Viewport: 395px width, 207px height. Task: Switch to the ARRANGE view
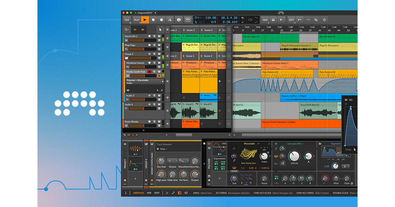pos(139,193)
